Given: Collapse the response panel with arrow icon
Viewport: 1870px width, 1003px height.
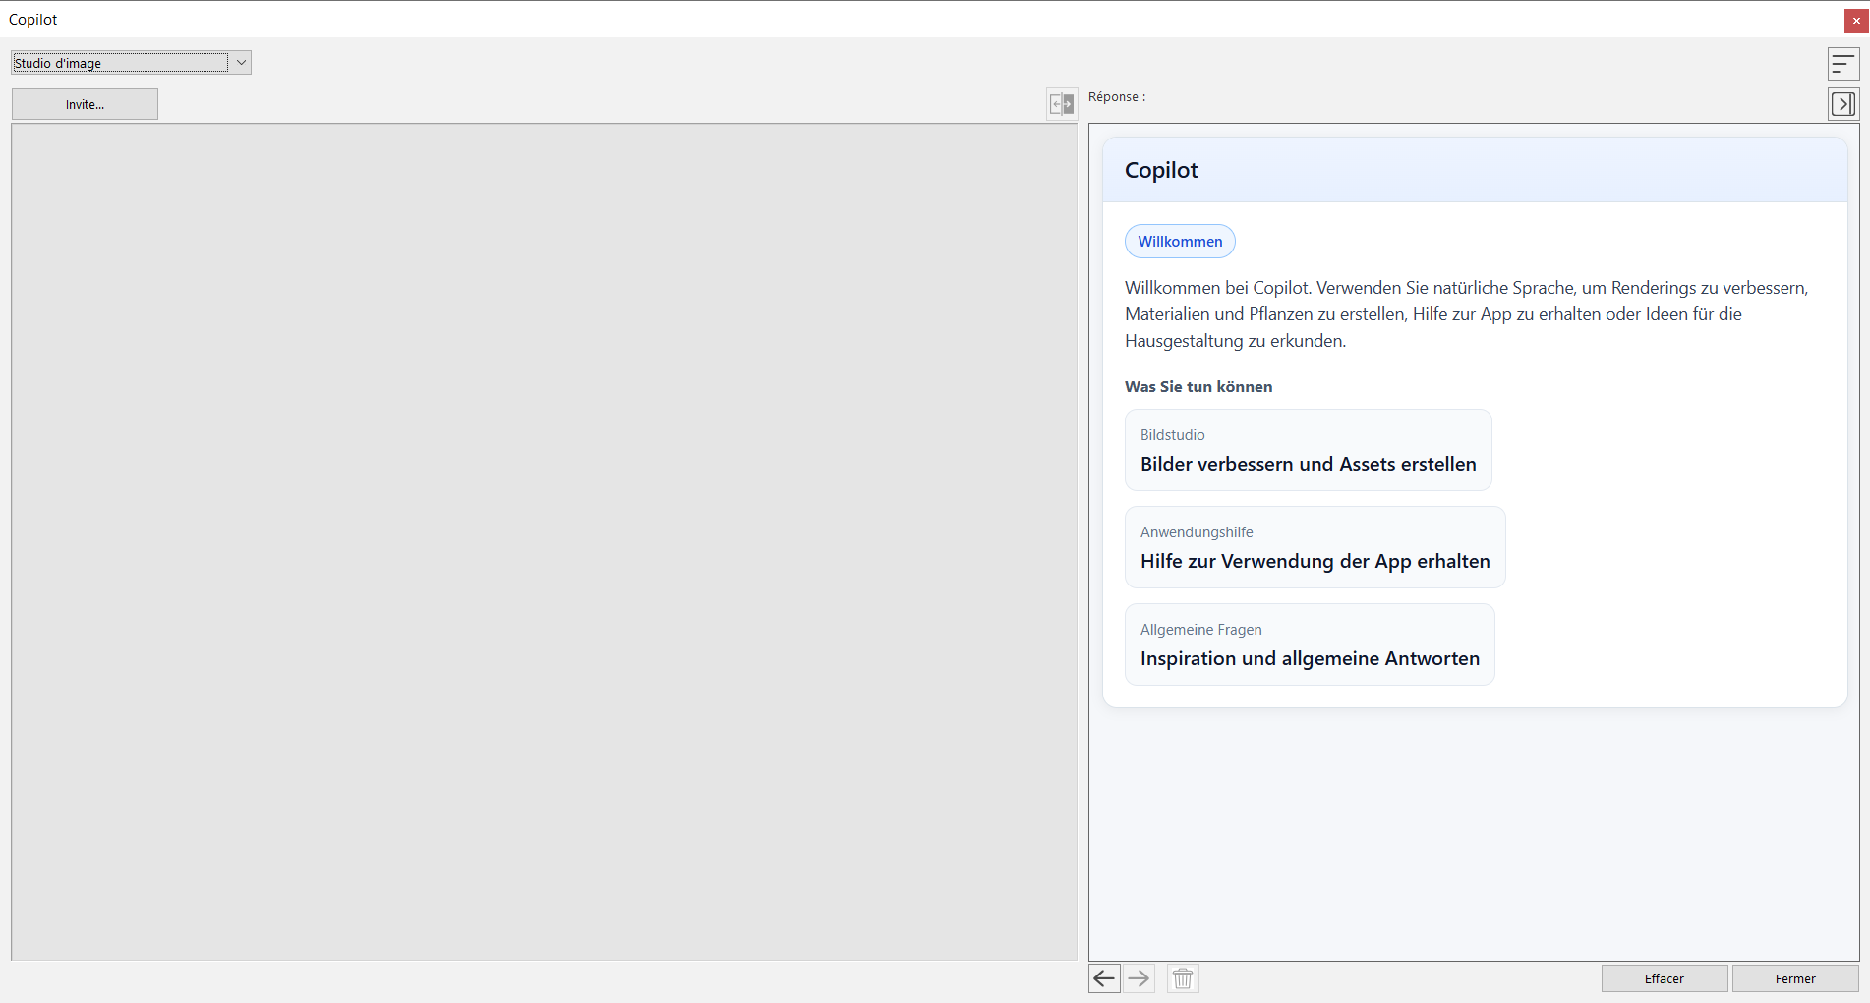Looking at the screenshot, I should click(1843, 103).
